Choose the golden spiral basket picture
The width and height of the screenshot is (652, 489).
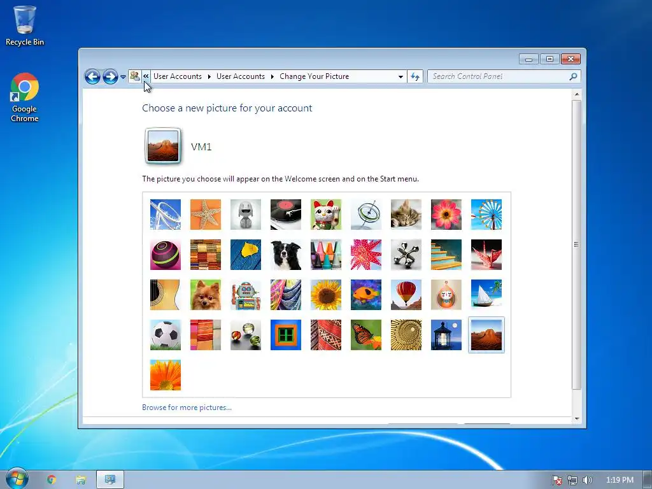pyautogui.click(x=406, y=335)
